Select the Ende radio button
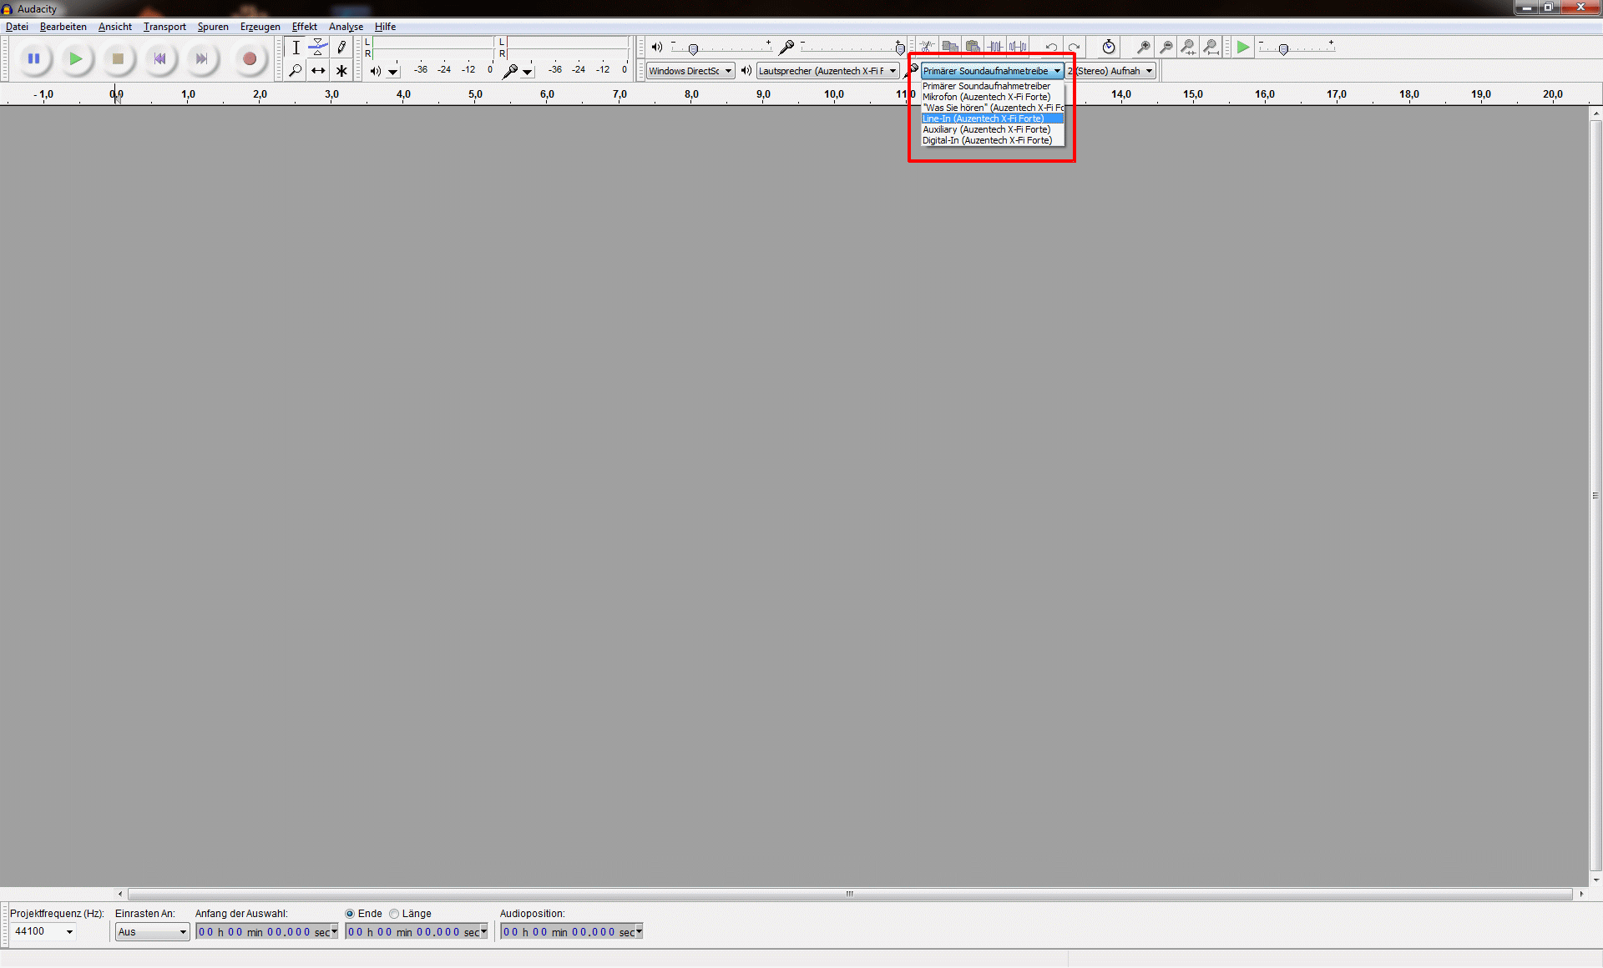The height and width of the screenshot is (968, 1603). 351,914
